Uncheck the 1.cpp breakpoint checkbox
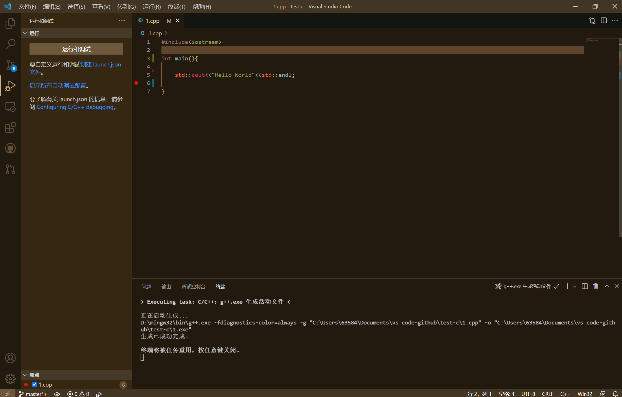This screenshot has width=622, height=397. click(34, 384)
